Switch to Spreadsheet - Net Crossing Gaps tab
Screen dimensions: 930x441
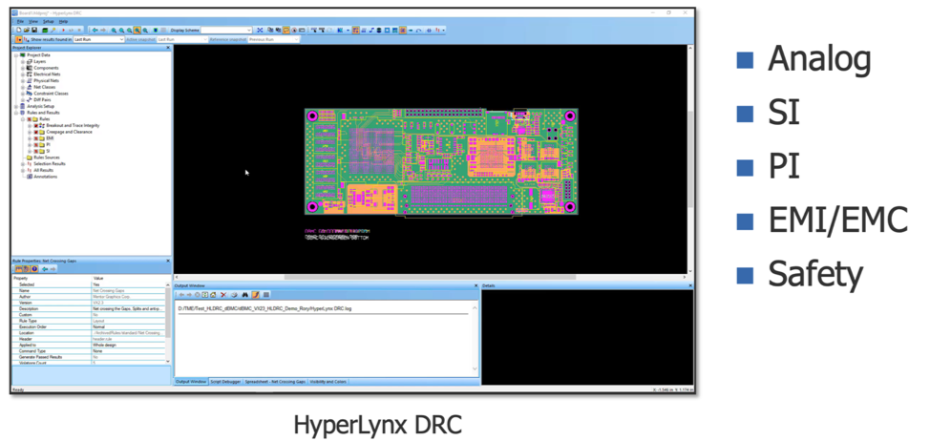(x=275, y=382)
